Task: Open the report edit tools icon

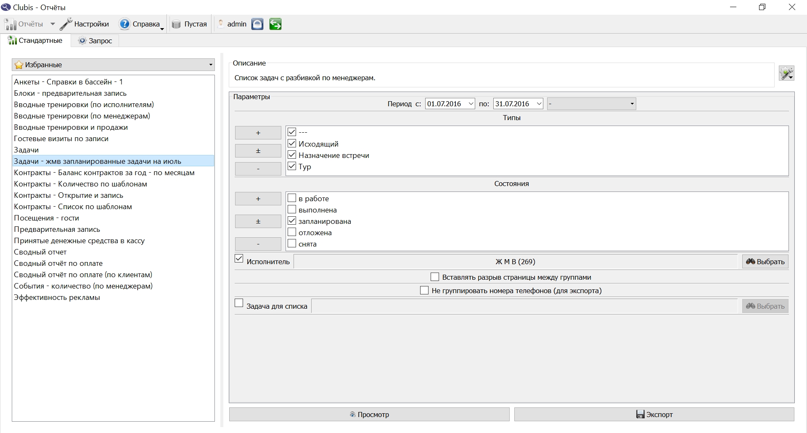Action: pyautogui.click(x=786, y=73)
